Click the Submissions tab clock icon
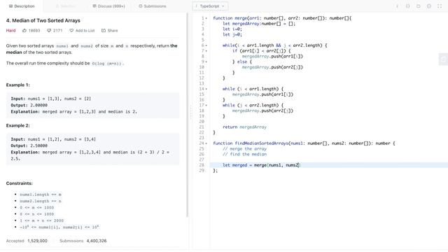Screen dimensions: 448x252 tap(140, 6)
